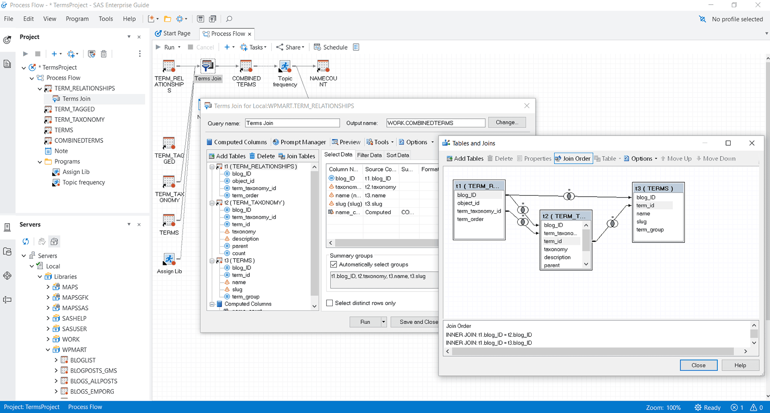Switch to the Filter Data tab
770x413 pixels.
(x=369, y=155)
